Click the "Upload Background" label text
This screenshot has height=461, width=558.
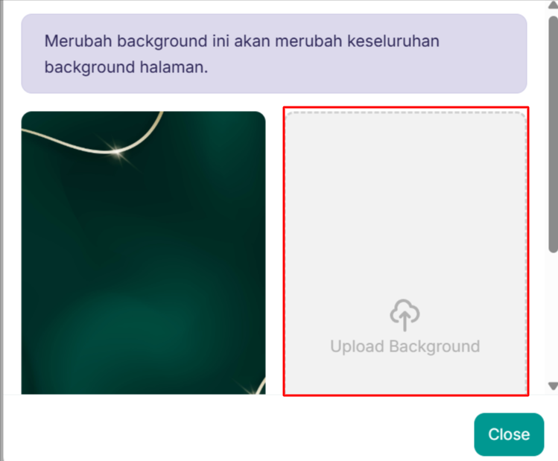(x=405, y=346)
